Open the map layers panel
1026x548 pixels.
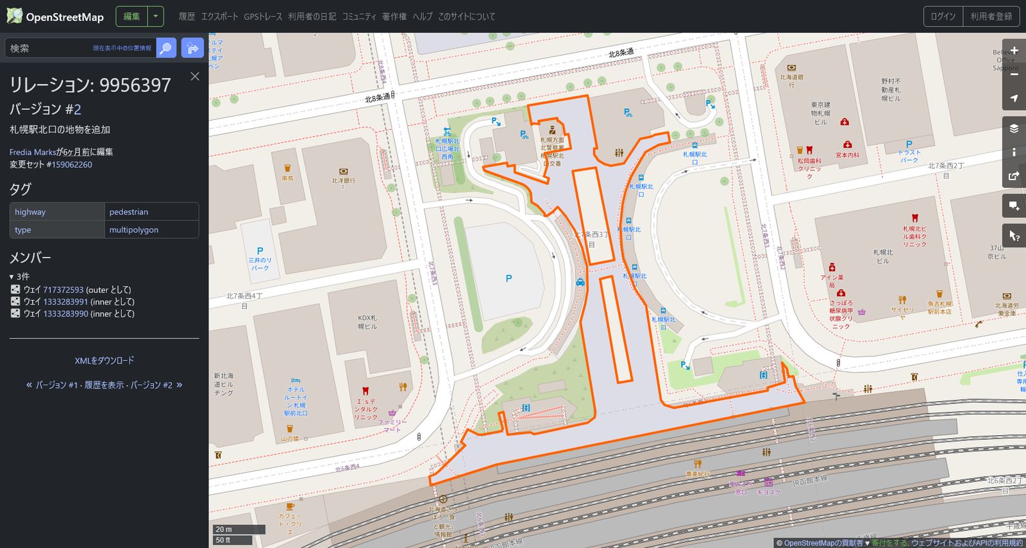pos(1014,128)
